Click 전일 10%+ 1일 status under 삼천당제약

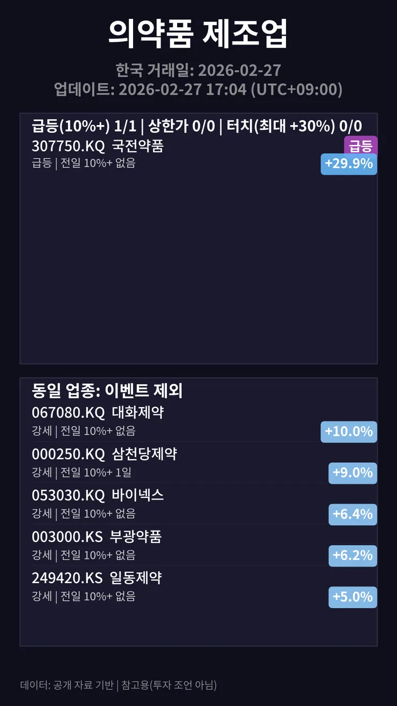click(x=96, y=473)
